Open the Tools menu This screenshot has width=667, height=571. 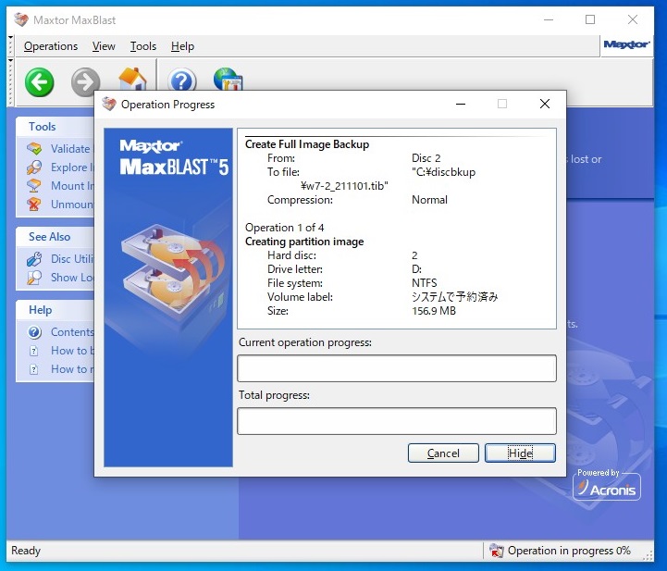pos(142,46)
